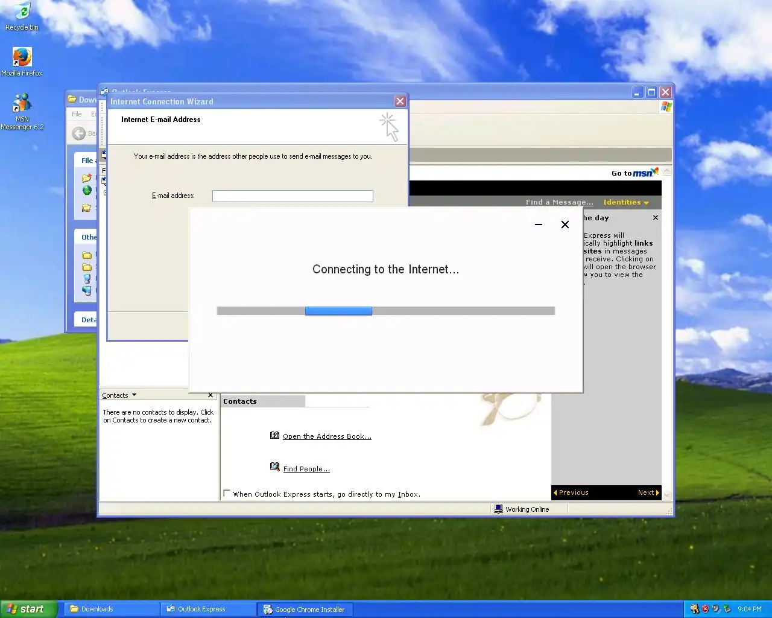Click the Open the Address Book link
This screenshot has width=772, height=618.
(327, 436)
